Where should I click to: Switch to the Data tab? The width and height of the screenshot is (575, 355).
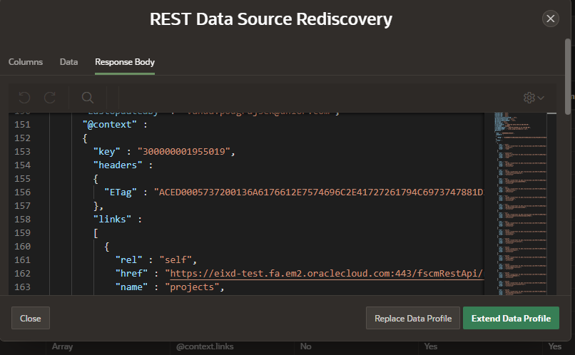coord(68,62)
